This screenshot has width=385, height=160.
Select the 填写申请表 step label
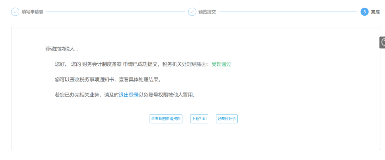pos(32,12)
